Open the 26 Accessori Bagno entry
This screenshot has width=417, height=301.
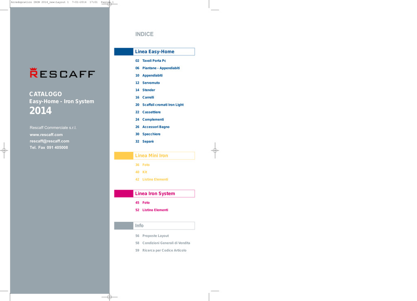[x=152, y=127]
